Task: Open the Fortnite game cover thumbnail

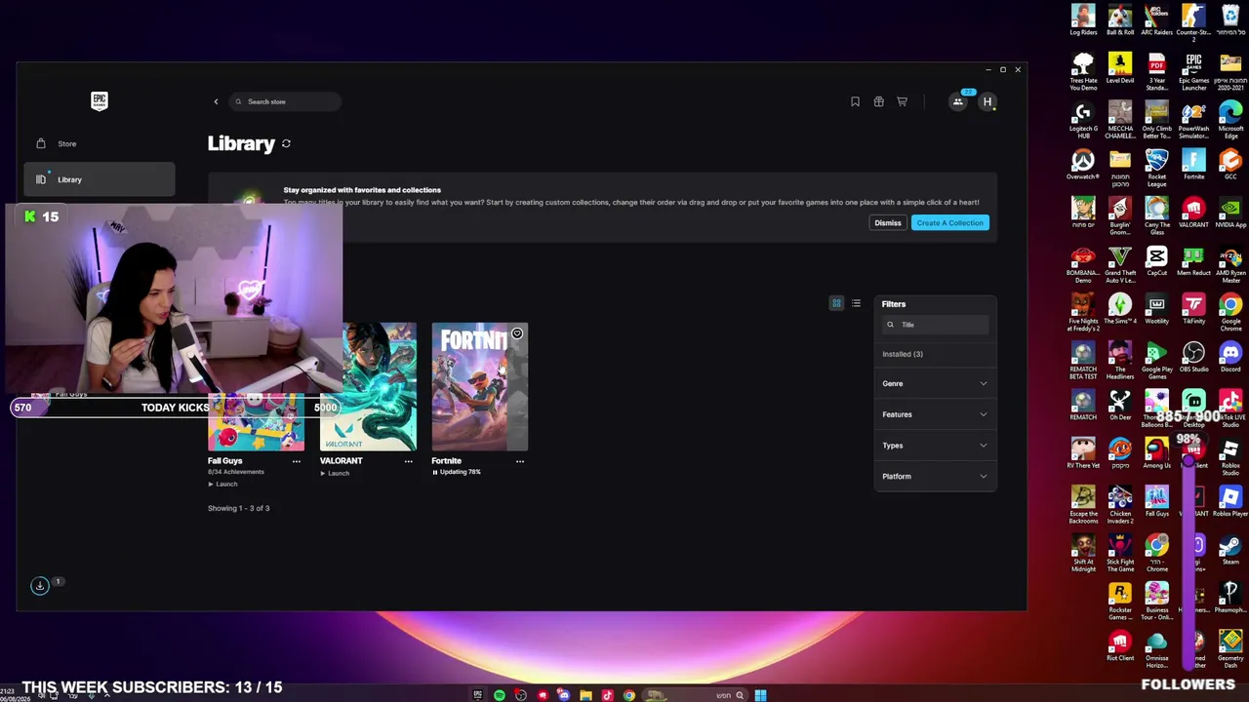Action: coord(479,386)
